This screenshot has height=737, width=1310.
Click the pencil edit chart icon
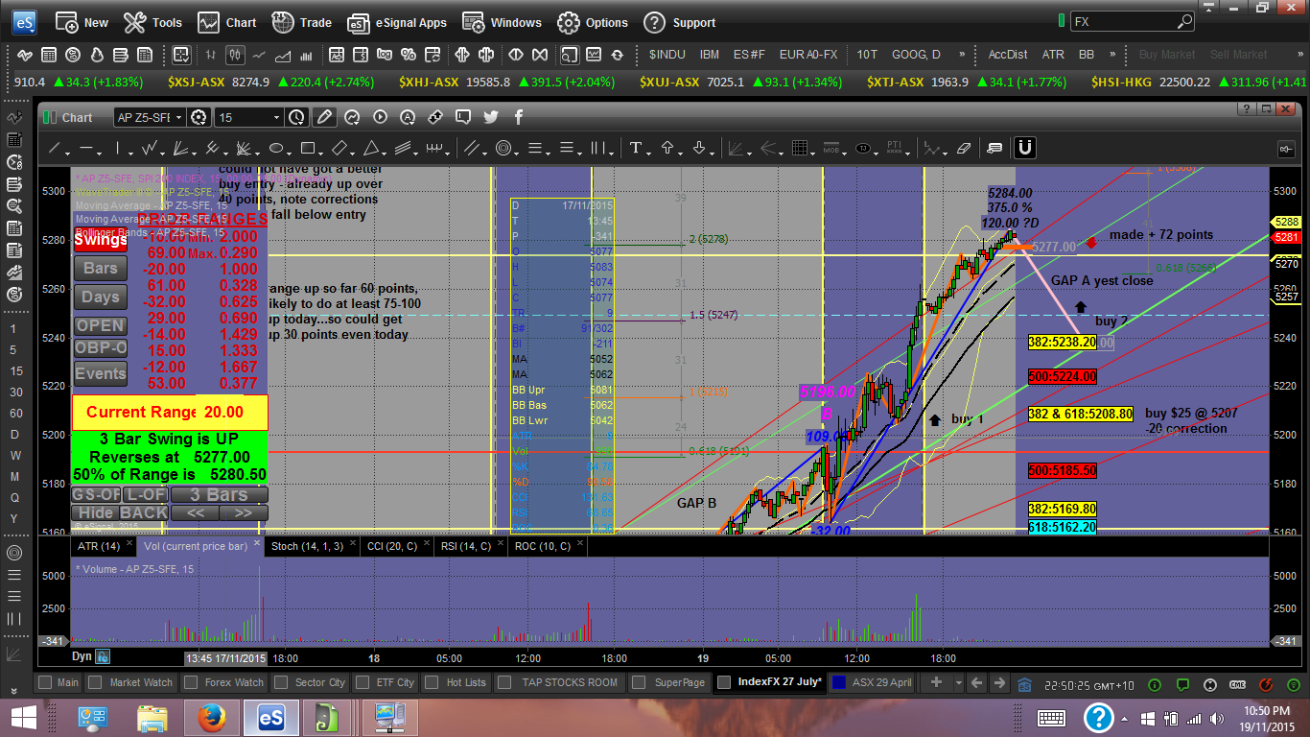(x=324, y=117)
